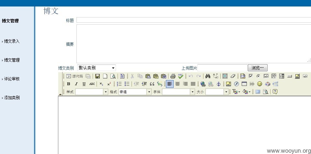The height and width of the screenshot is (154, 311).
Task: Open the 字体 (Font) dropdown
Action: pyautogui.click(x=178, y=92)
